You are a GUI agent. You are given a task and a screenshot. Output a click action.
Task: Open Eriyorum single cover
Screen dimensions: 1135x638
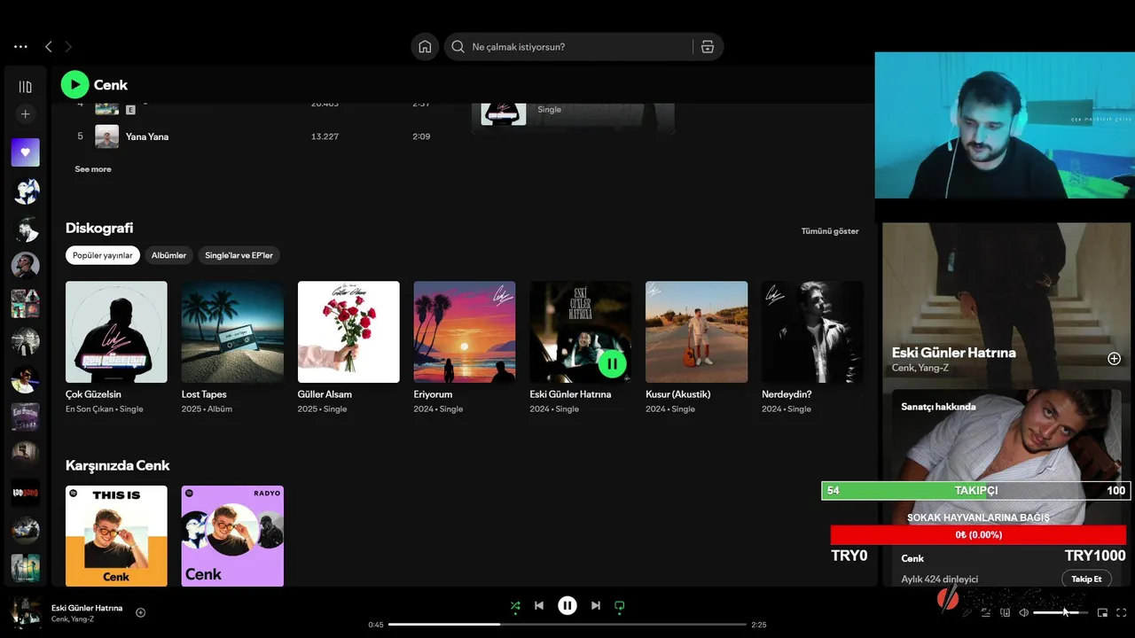pyautogui.click(x=465, y=332)
